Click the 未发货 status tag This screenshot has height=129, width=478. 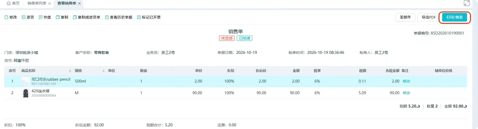(227, 38)
